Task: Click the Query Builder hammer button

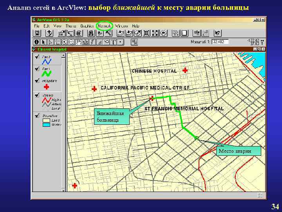Action: [108, 33]
